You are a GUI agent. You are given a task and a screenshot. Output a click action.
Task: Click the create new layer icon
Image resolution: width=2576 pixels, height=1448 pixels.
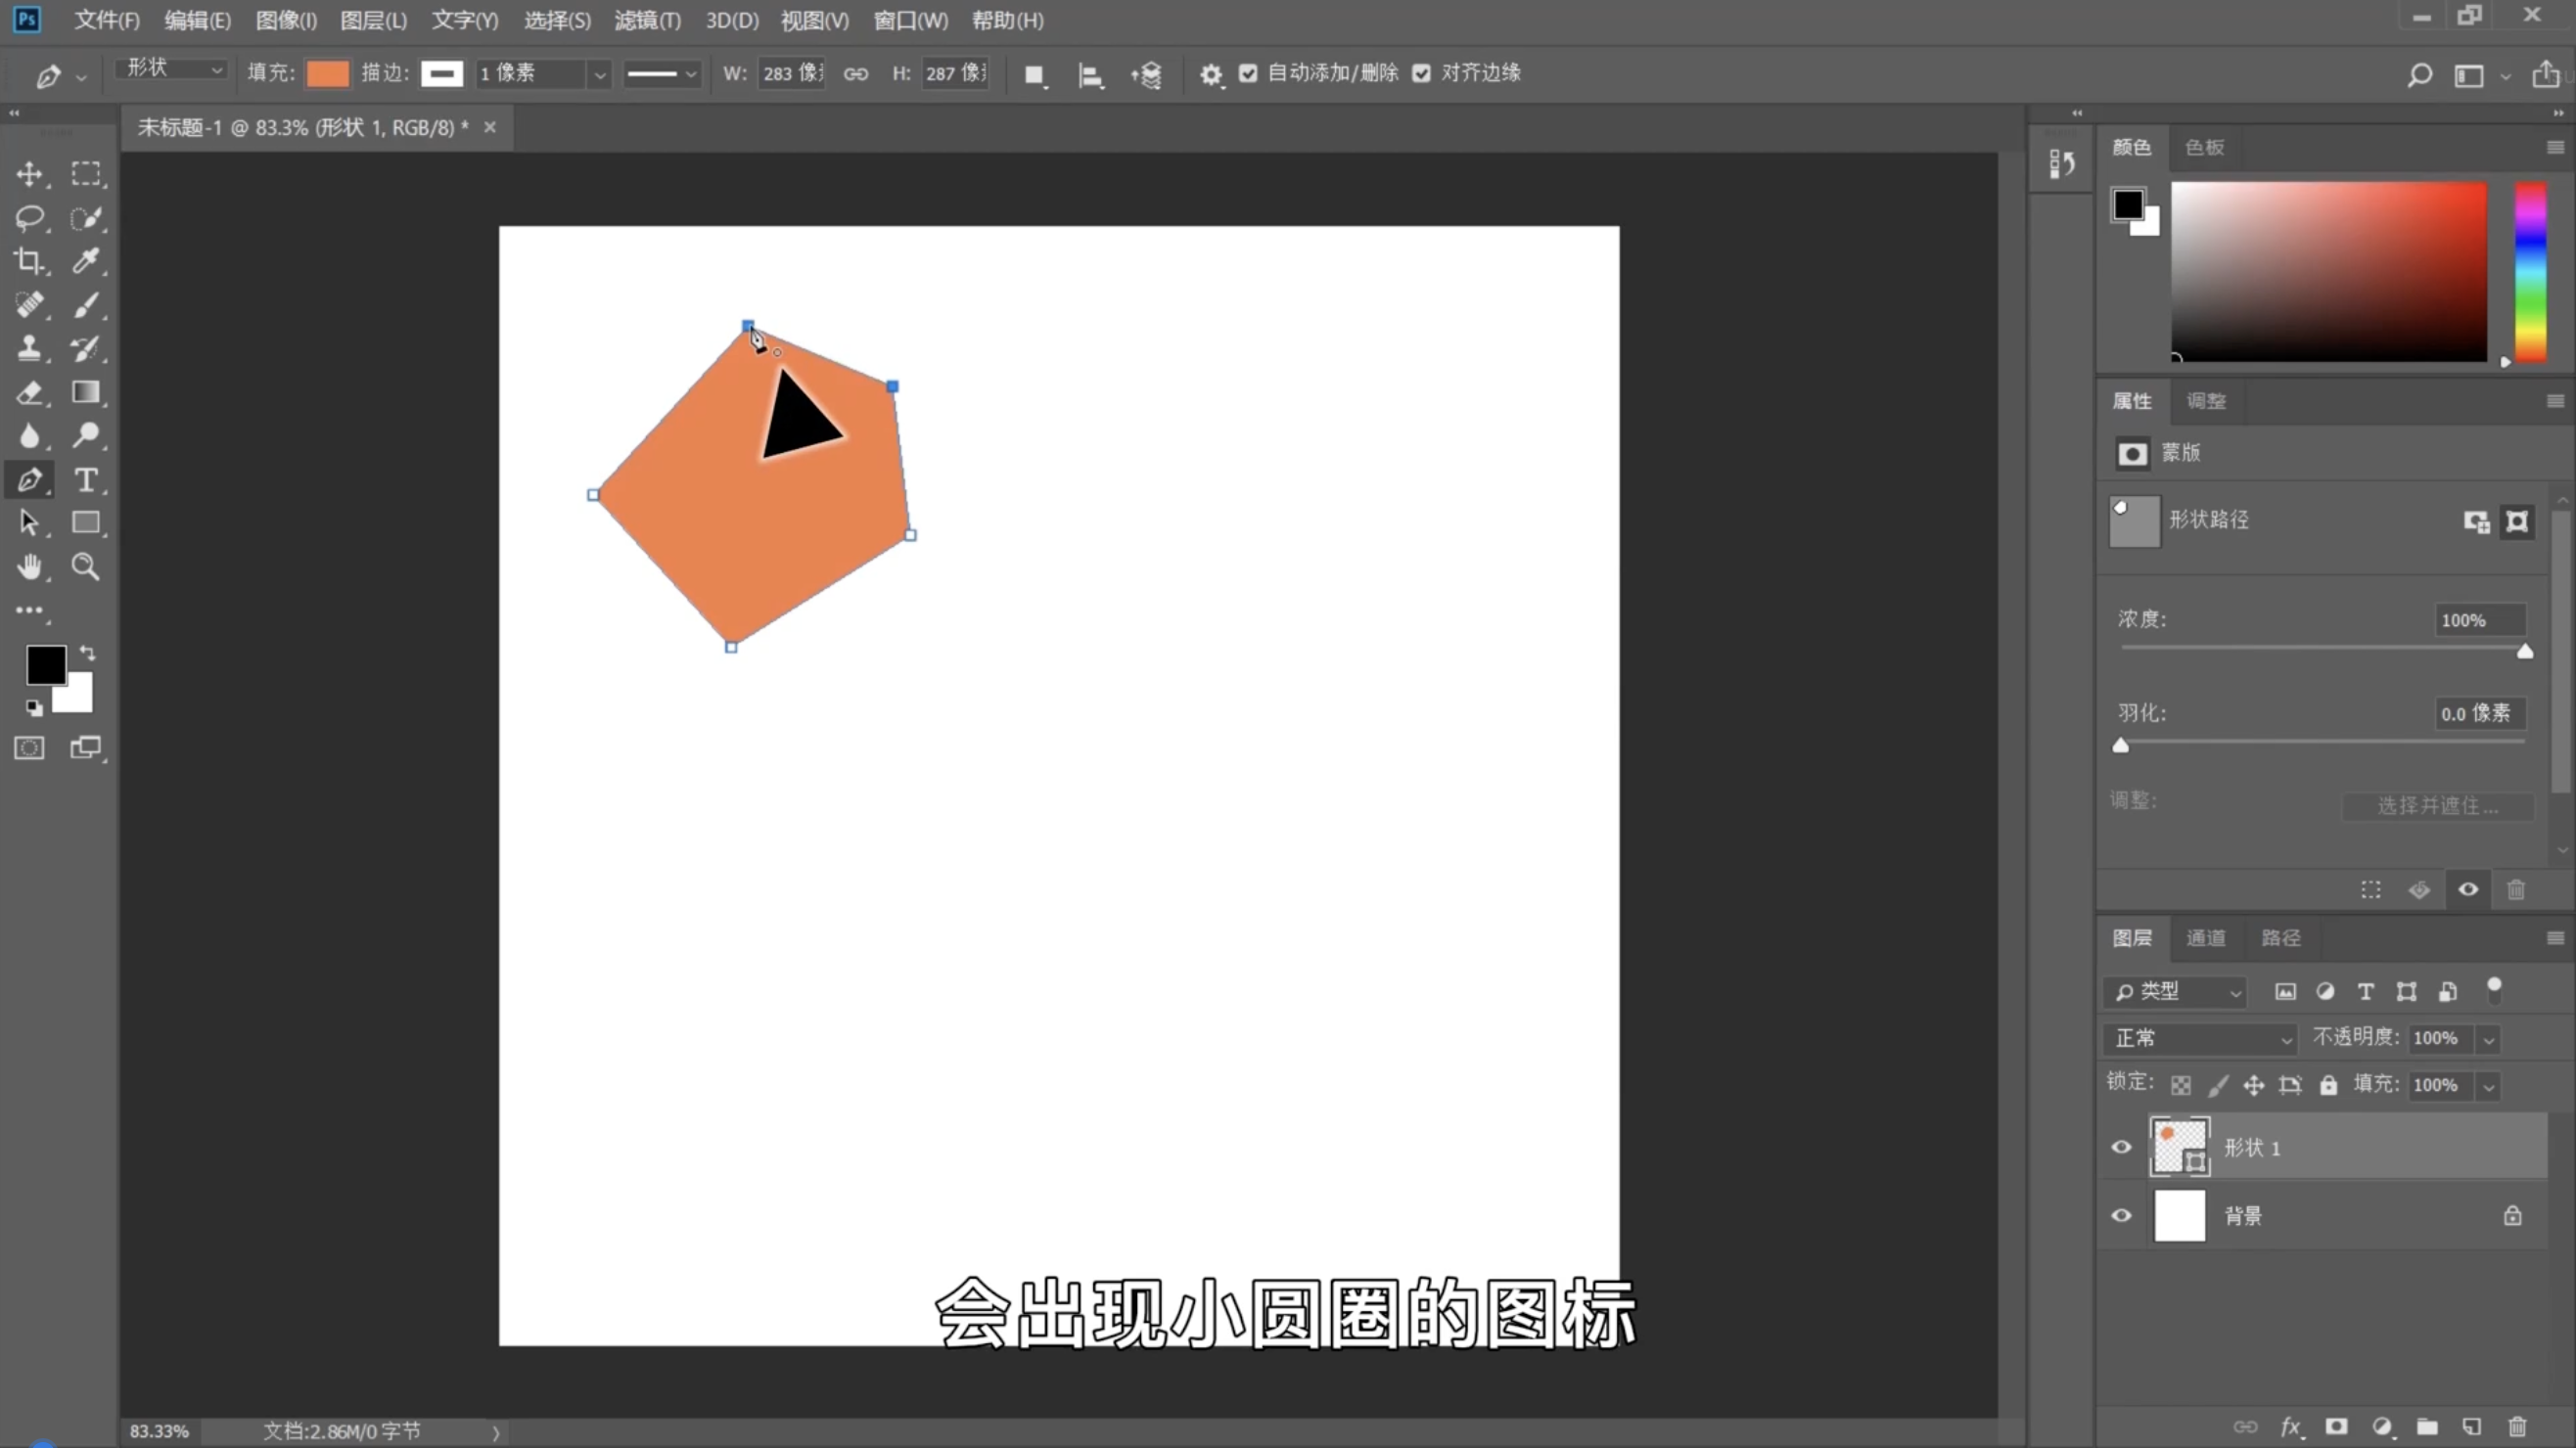[x=2471, y=1426]
